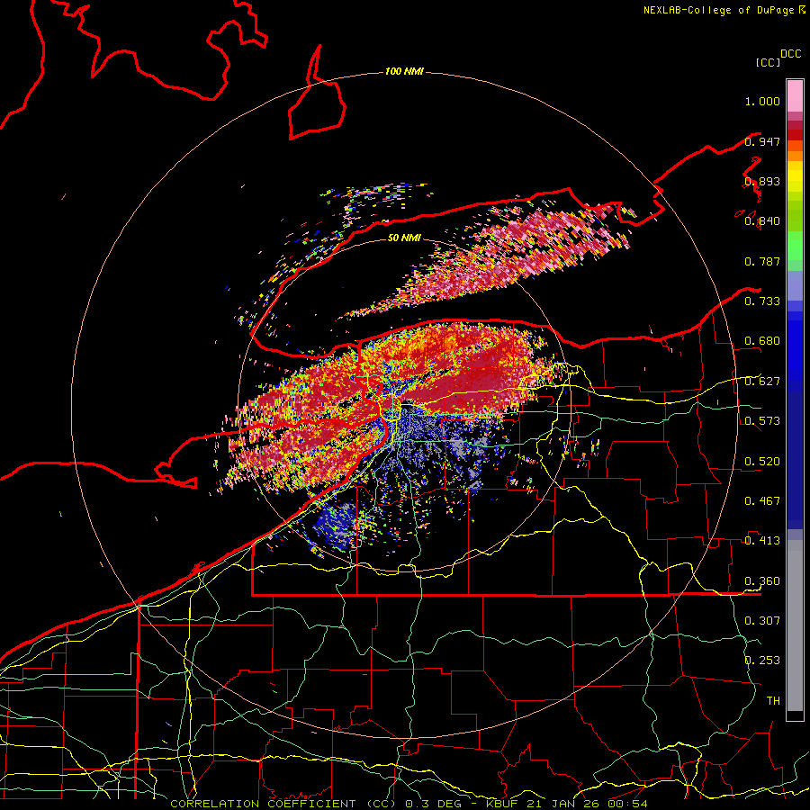Screen dimensions: 810x810
Task: Click the pink top segment of color bar
Action: 795,96
